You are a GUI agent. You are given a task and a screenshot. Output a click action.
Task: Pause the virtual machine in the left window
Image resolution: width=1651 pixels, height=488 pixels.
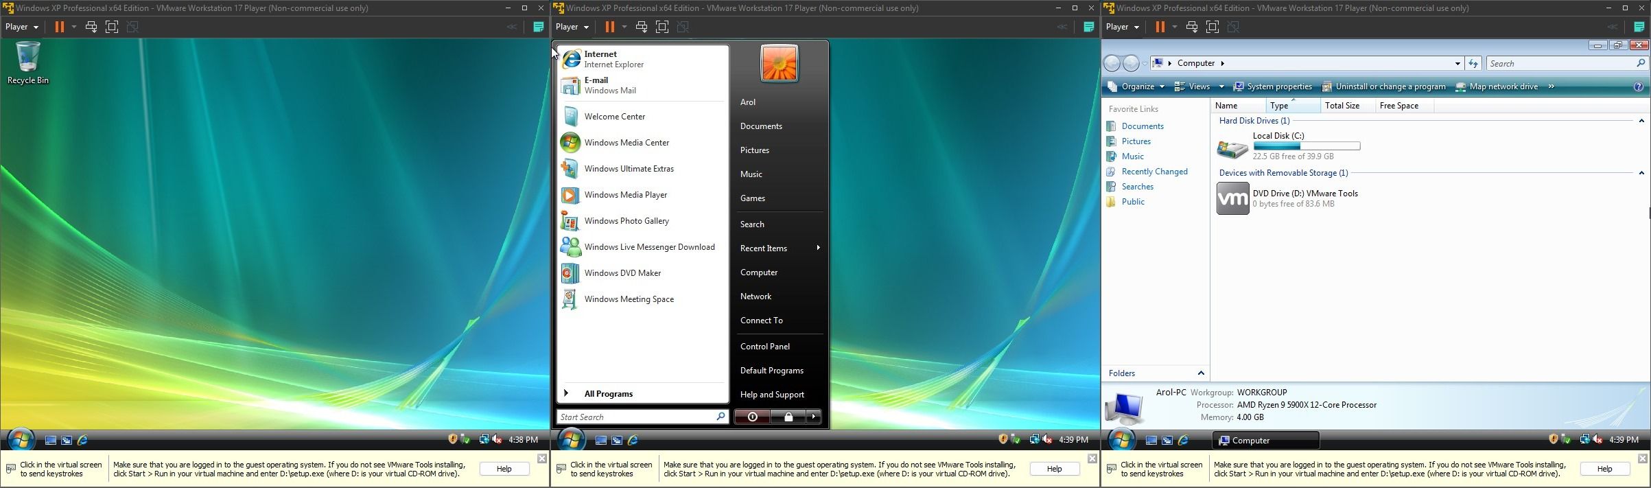click(60, 27)
